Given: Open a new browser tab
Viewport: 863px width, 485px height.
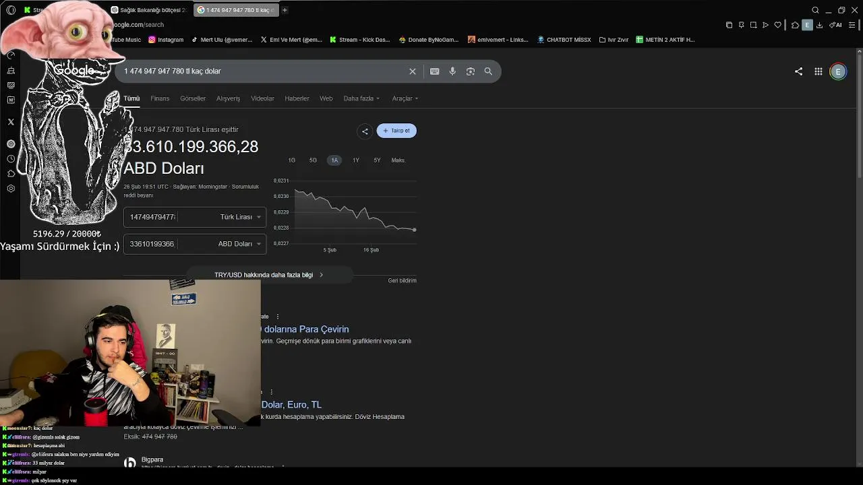Looking at the screenshot, I should pos(285,10).
